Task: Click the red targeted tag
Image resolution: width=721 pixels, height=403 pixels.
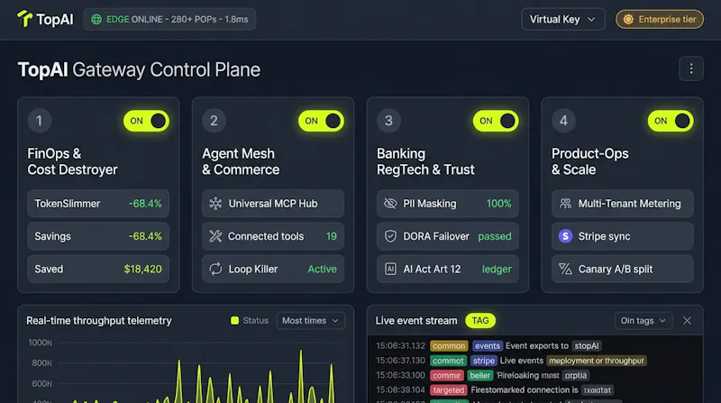Action: (448, 390)
